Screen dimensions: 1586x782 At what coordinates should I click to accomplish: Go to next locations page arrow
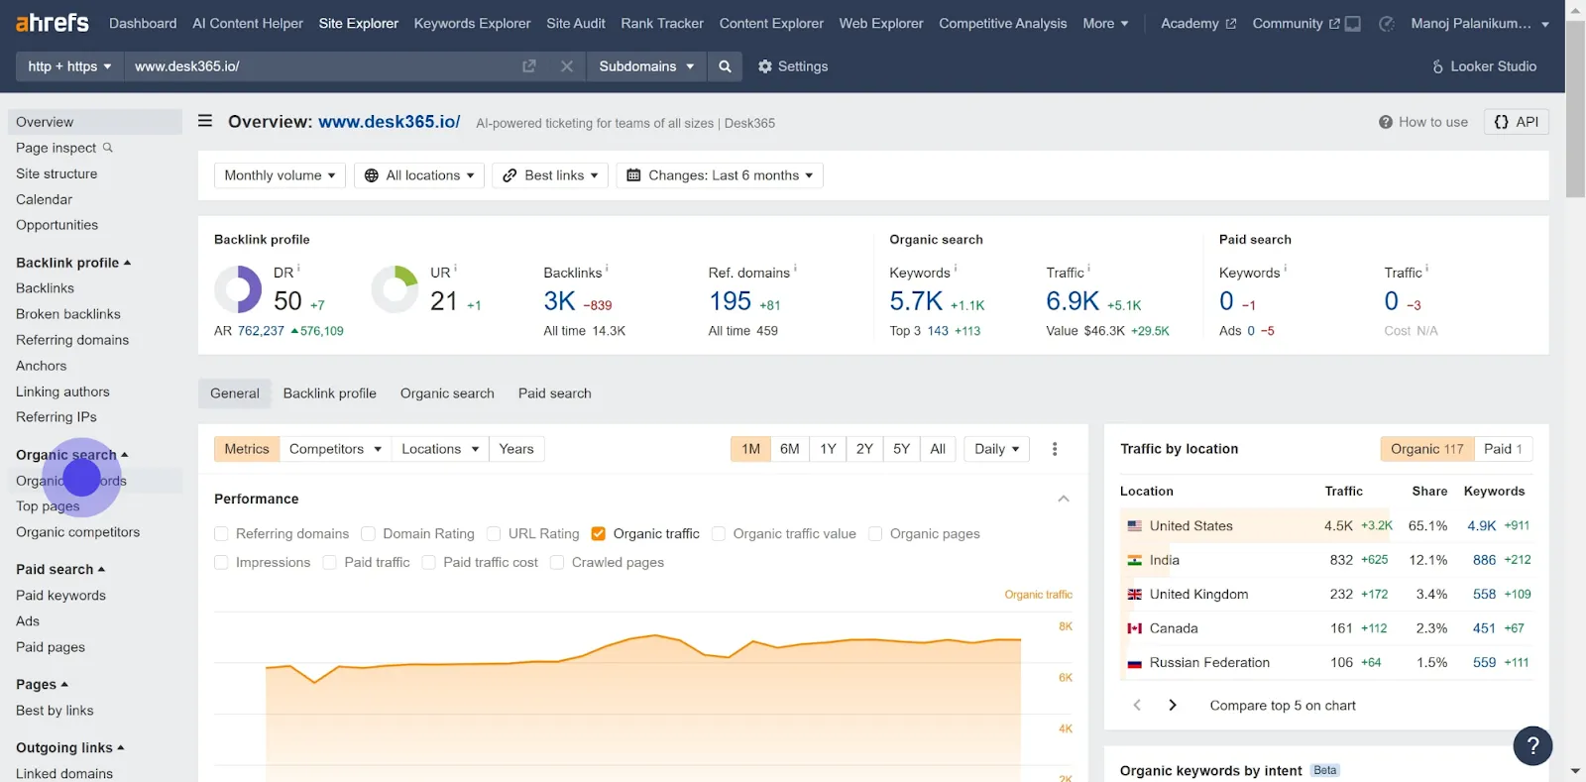pyautogui.click(x=1173, y=705)
